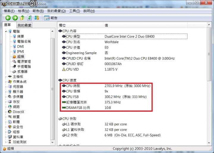Click the go up one level icon
This screenshot has height=153, width=214.
click(22, 18)
